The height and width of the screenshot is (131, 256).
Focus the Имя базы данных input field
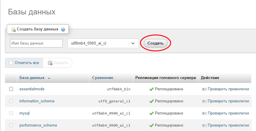tap(36, 43)
